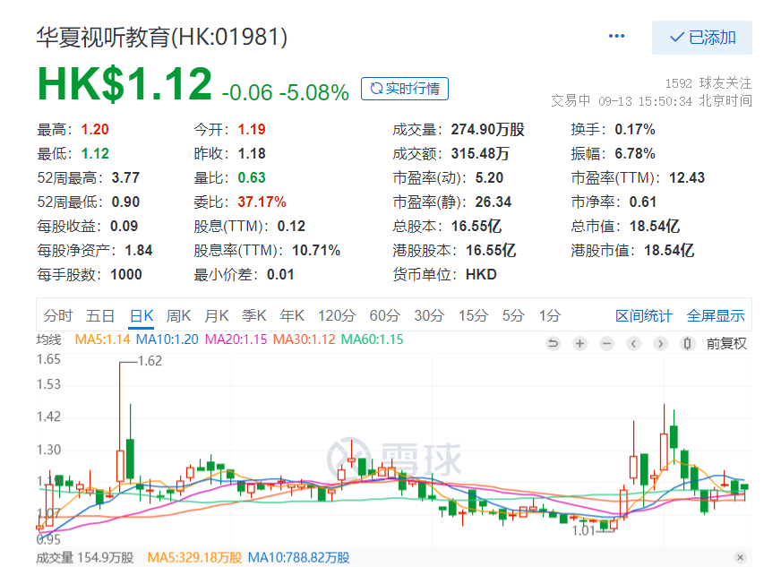The image size is (781, 567).
Task: Select the 60分 interval tab
Action: click(384, 315)
